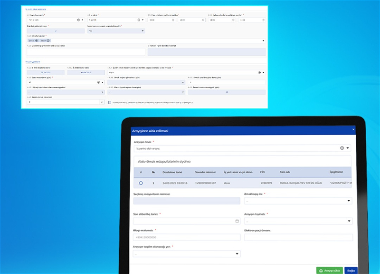
Task: Clear the 'Tam iş vaxtı' selection
Action: 77,20
